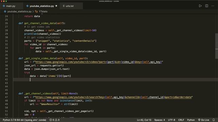Click 'return data' on line 24
This screenshot has width=218, height=122.
32,16
